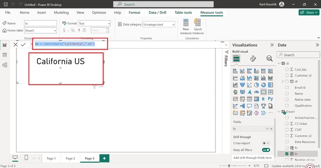Check the Cust_key field

(x=287, y=70)
